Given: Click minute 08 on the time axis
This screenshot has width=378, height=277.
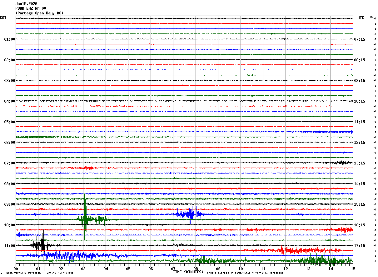Looking at the screenshot, I should [x=196, y=269].
